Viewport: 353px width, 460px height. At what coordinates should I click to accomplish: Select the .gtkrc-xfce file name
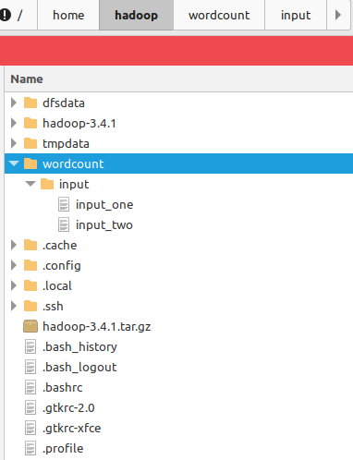pos(71,429)
